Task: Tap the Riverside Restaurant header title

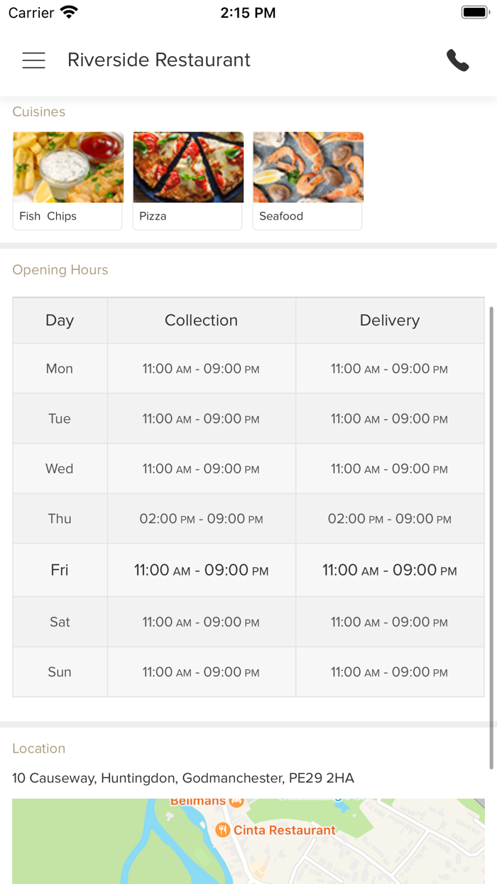Action: 159,60
